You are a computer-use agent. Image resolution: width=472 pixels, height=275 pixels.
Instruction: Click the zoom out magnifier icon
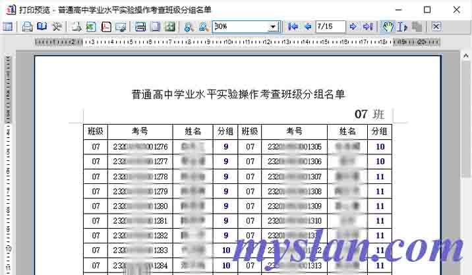coord(203,26)
